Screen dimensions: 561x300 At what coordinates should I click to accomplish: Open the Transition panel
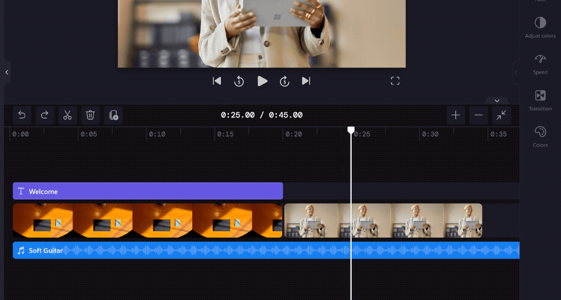point(540,100)
